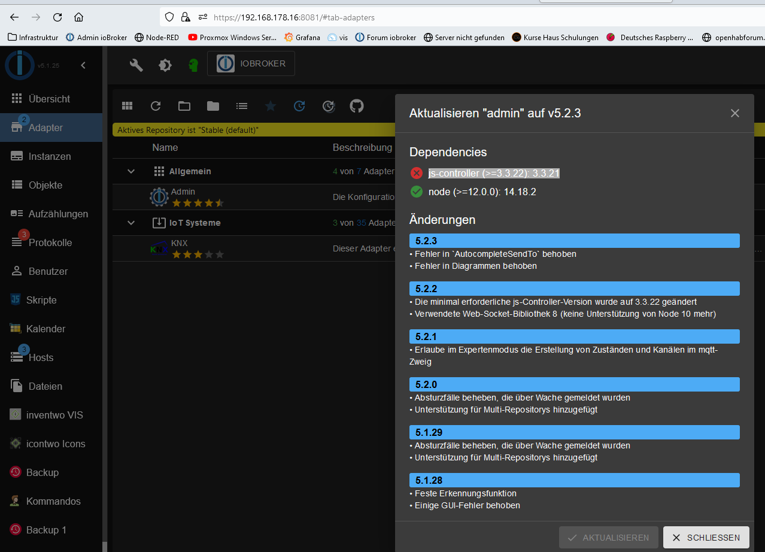The height and width of the screenshot is (552, 765).
Task: Collapse the ioBroker sidebar with chevron
Action: tap(83, 65)
